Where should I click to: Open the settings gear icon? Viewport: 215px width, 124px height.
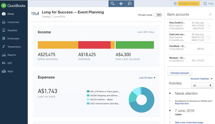175,3
